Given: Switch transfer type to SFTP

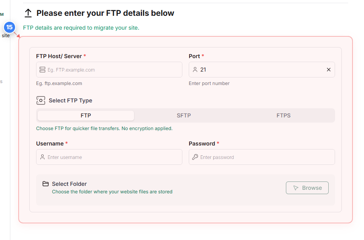Looking at the screenshot, I should (x=184, y=115).
